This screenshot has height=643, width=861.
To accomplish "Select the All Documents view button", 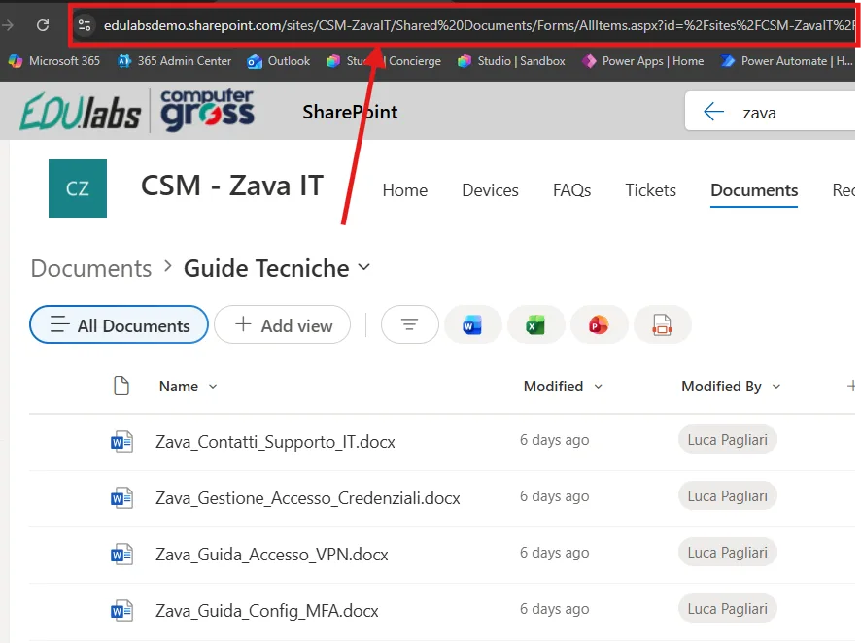I will pyautogui.click(x=120, y=325).
